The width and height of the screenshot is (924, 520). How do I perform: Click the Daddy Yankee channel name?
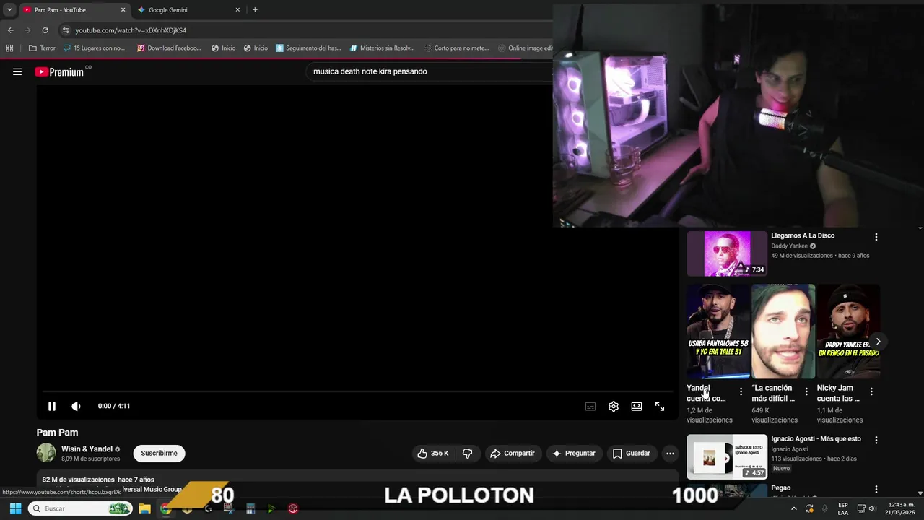coord(789,246)
